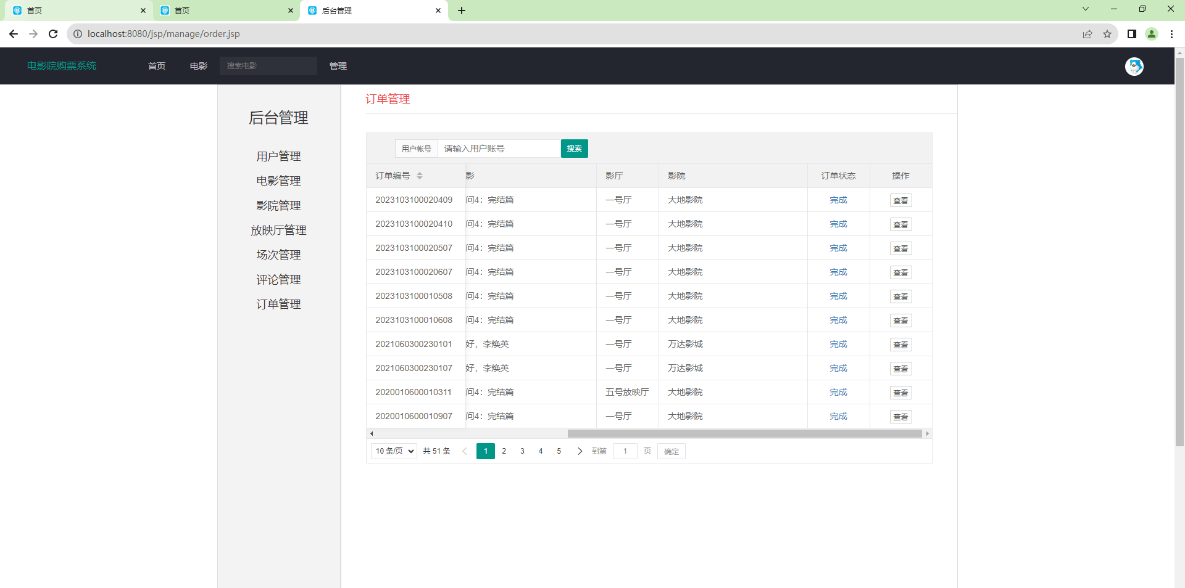This screenshot has height=588, width=1185.
Task: Open the Chrome profile icon
Action: click(1152, 34)
